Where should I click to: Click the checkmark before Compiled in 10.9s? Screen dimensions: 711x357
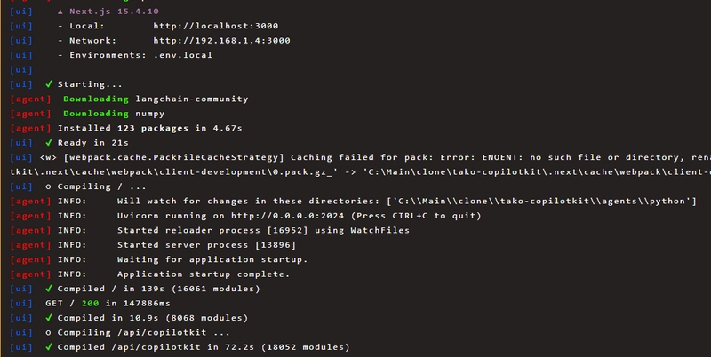48,319
